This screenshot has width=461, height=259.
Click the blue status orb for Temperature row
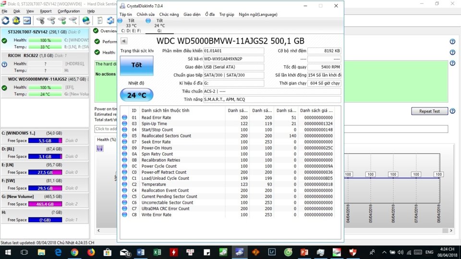(x=125, y=184)
